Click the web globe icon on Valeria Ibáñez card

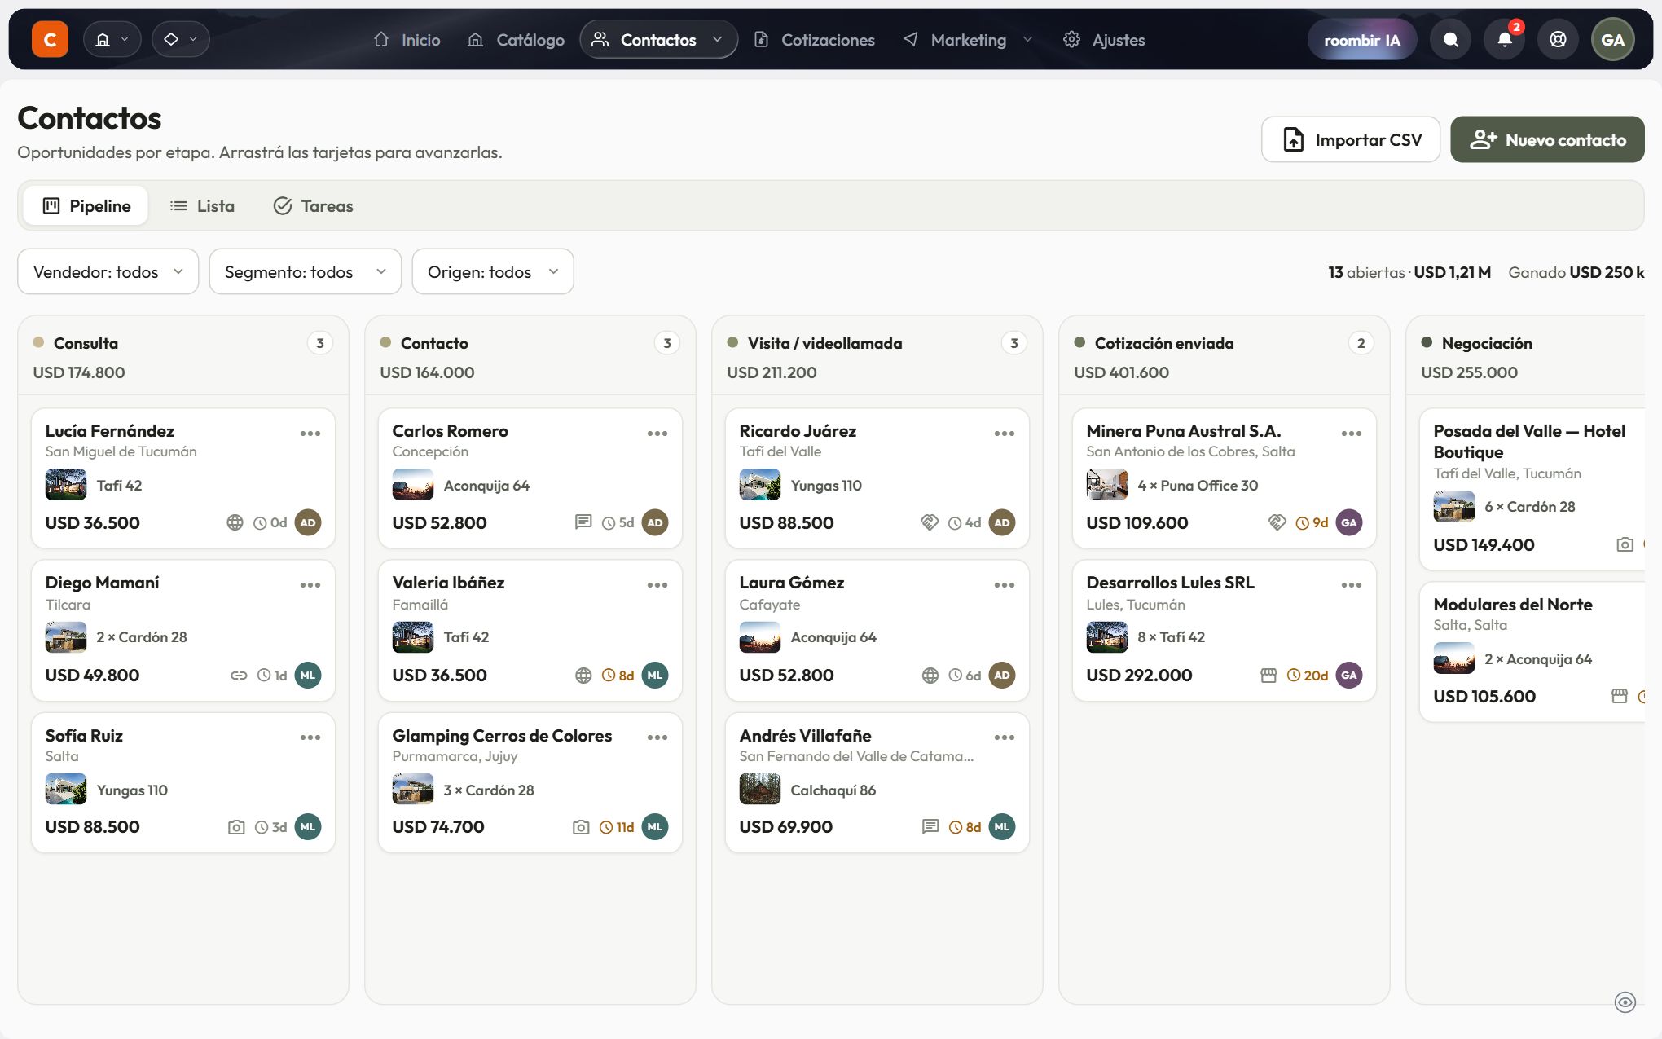tap(583, 675)
